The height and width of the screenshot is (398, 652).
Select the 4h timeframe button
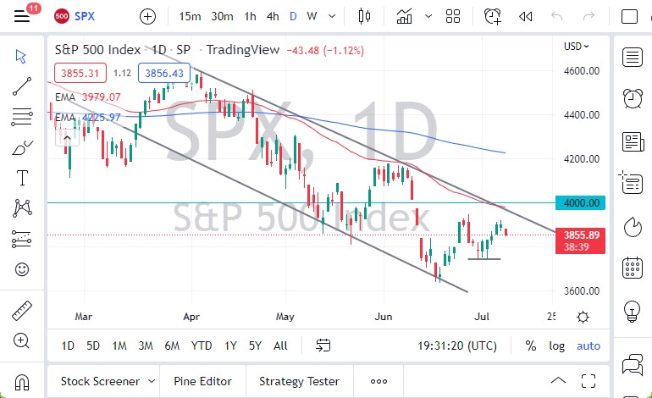pyautogui.click(x=272, y=16)
